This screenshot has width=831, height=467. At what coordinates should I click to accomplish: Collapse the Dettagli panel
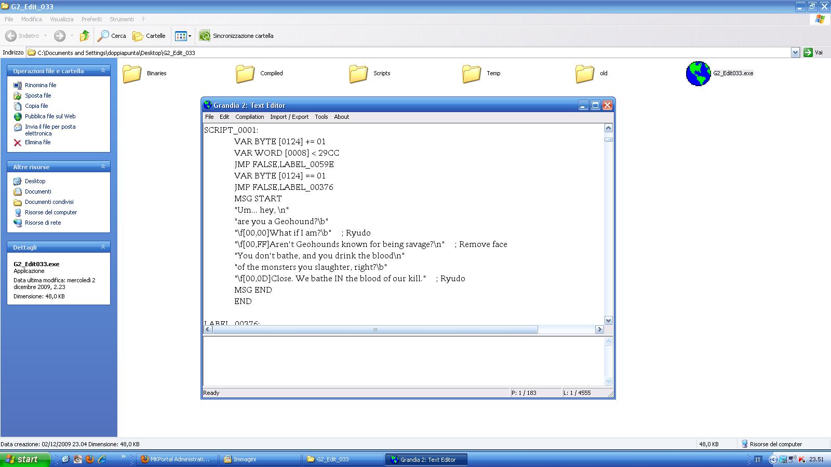[103, 247]
